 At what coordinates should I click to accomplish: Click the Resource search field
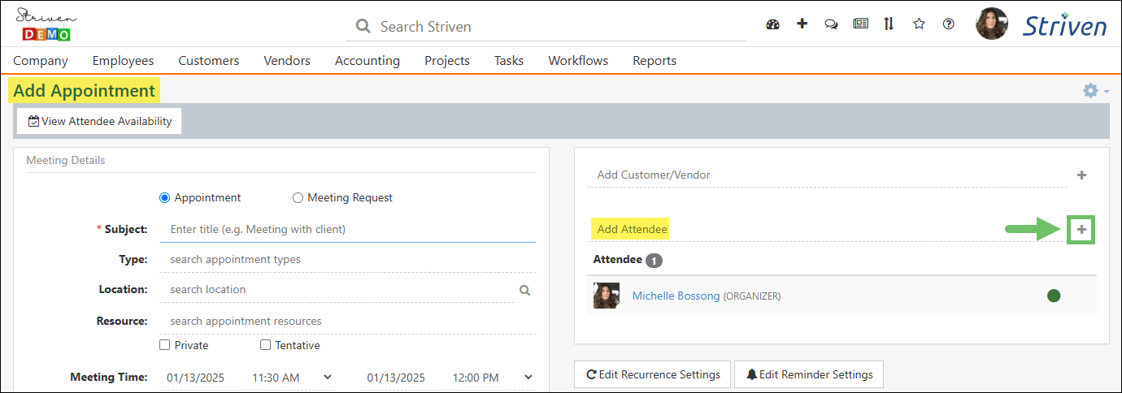click(x=348, y=321)
